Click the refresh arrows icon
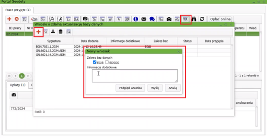 tap(202, 19)
